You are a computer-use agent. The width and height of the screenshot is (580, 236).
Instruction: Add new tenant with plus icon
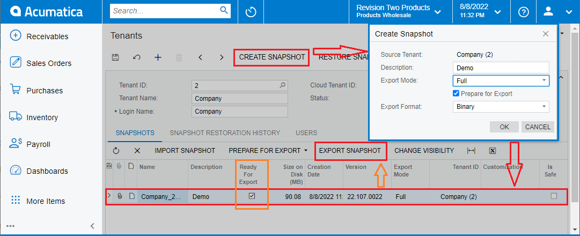158,57
